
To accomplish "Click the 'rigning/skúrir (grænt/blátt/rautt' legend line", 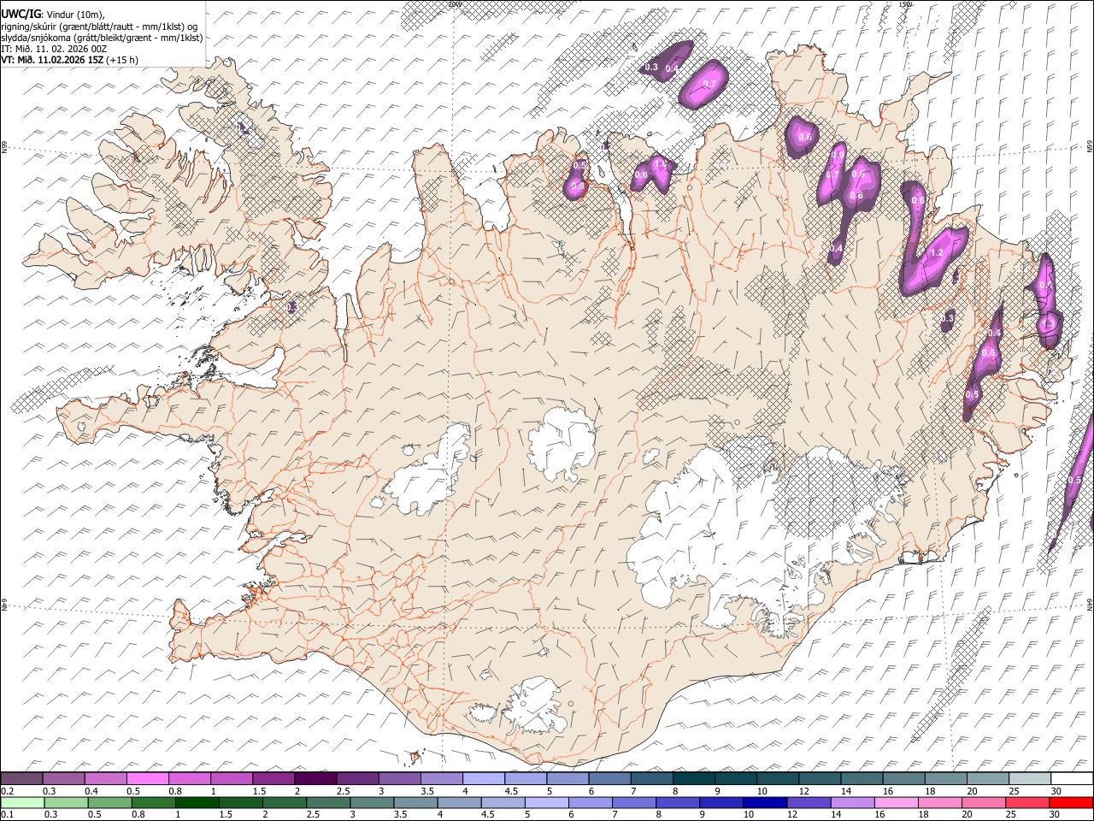I will pyautogui.click(x=100, y=26).
